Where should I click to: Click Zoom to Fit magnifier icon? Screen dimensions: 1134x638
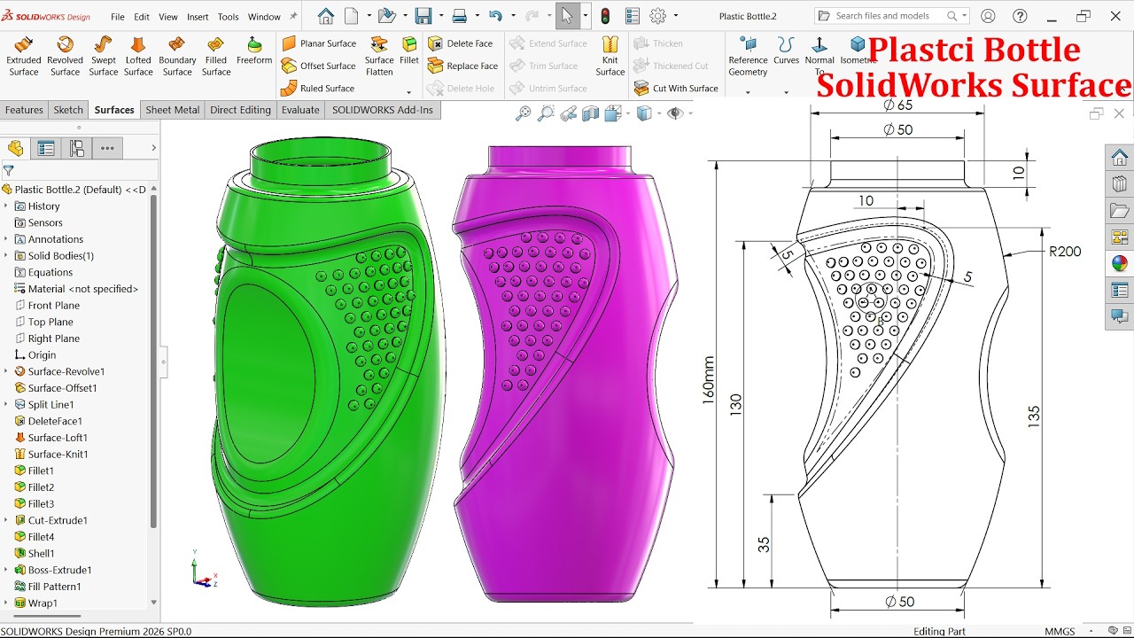524,113
